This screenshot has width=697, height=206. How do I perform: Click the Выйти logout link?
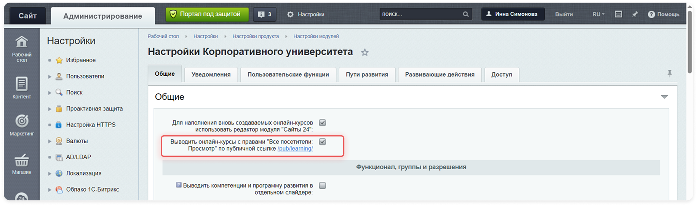click(x=564, y=14)
